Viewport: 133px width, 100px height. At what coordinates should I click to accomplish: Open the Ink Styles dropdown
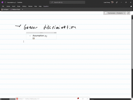[x=5, y=9]
